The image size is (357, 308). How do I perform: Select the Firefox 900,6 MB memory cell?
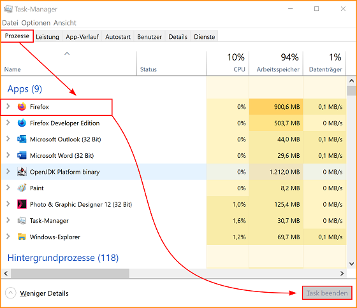tap(276, 107)
